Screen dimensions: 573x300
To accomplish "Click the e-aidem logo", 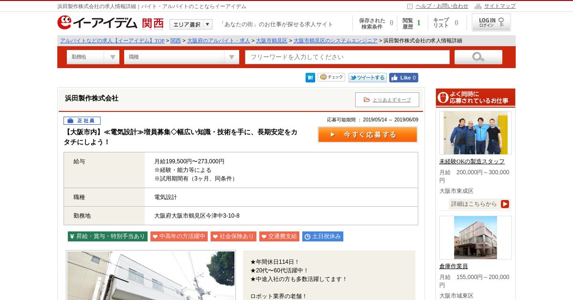I will pos(97,23).
